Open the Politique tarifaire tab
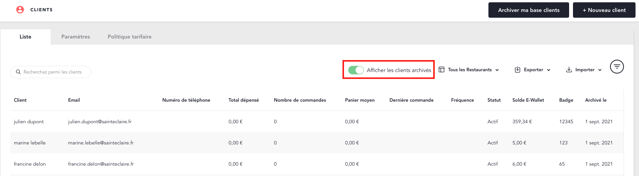 tap(129, 37)
